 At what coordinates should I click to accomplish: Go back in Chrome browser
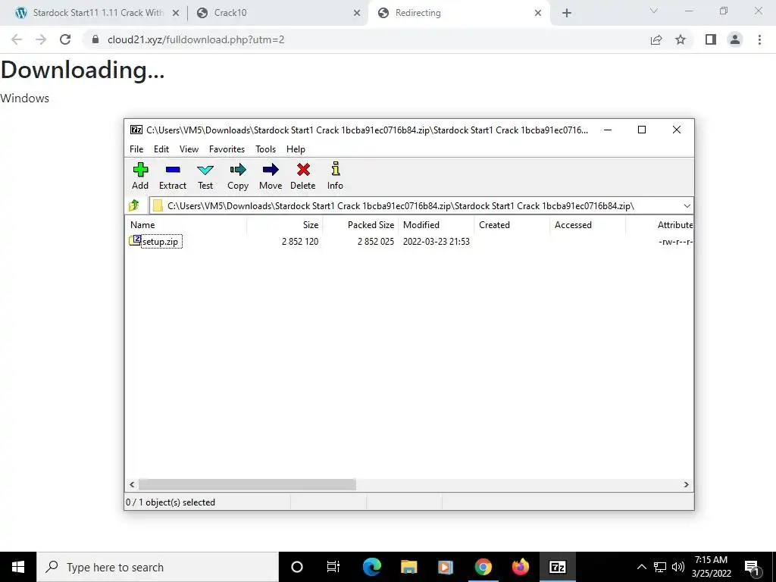point(17,39)
